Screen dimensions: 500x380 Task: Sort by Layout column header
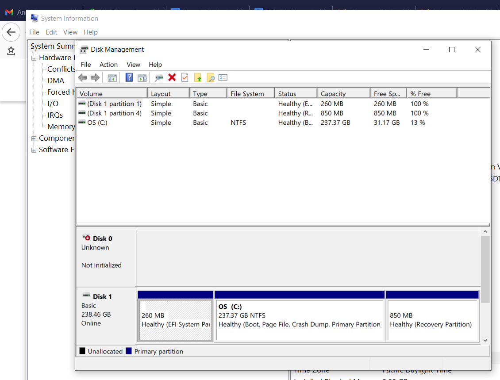169,93
